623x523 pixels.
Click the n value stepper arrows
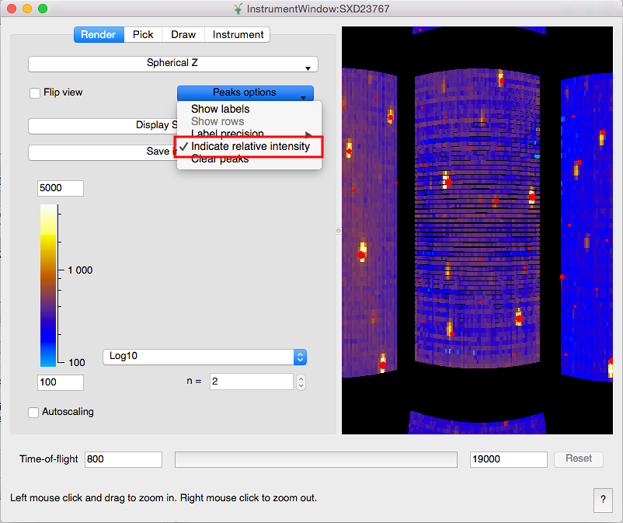pos(301,382)
